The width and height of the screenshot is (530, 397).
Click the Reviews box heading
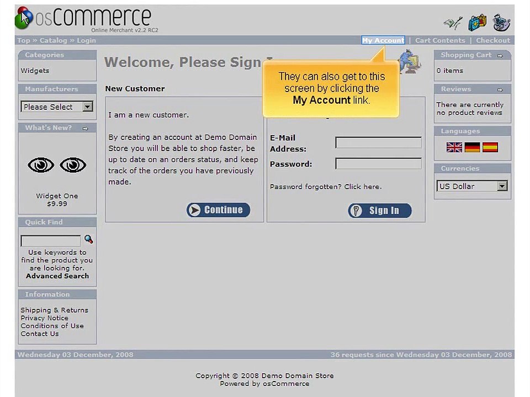(x=455, y=89)
